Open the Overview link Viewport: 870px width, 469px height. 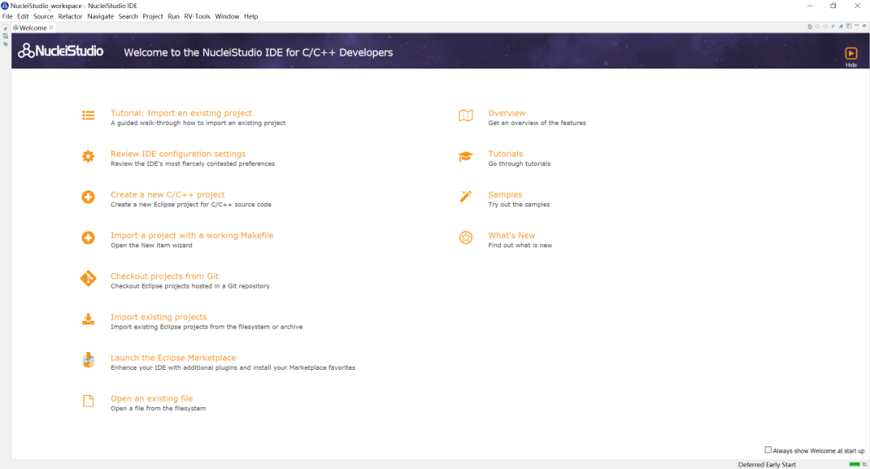[x=507, y=113]
